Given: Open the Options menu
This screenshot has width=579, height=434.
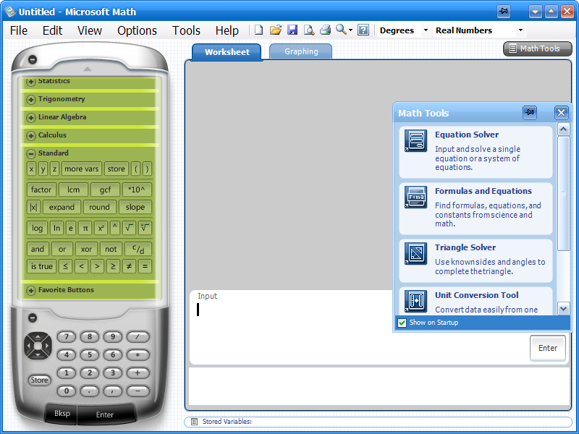Looking at the screenshot, I should pos(137,30).
